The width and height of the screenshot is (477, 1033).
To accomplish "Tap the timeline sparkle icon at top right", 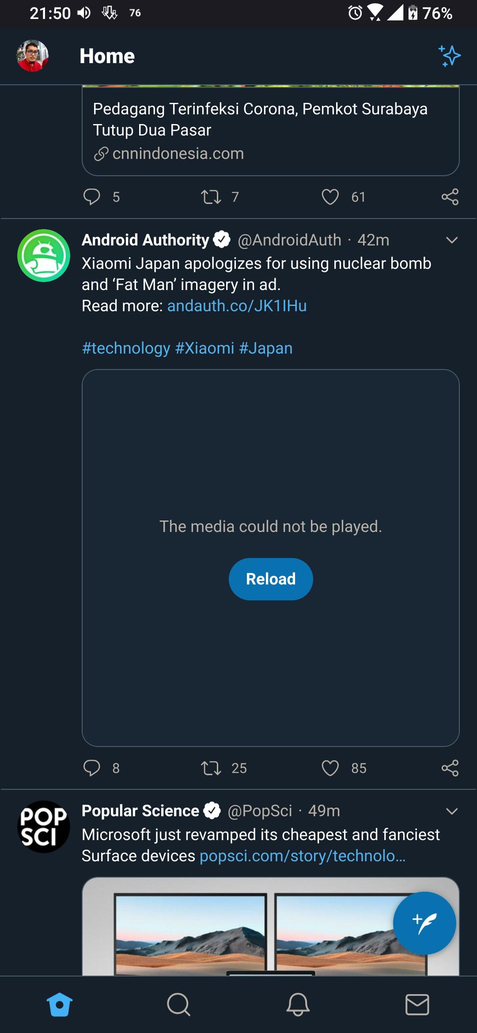I will (450, 56).
